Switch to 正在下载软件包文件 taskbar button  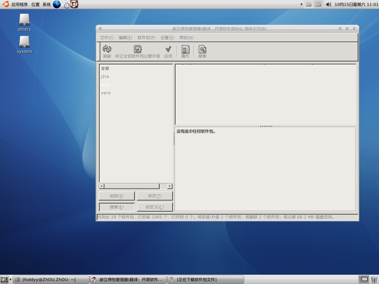pos(205,280)
